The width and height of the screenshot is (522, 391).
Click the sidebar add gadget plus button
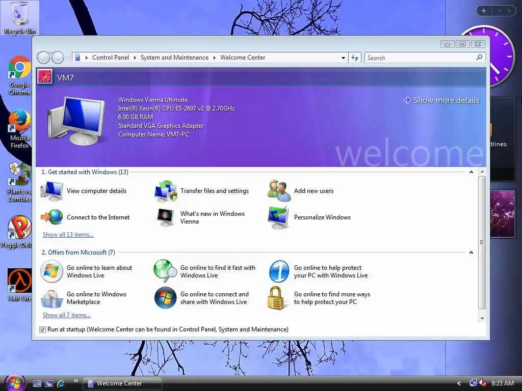point(484,11)
